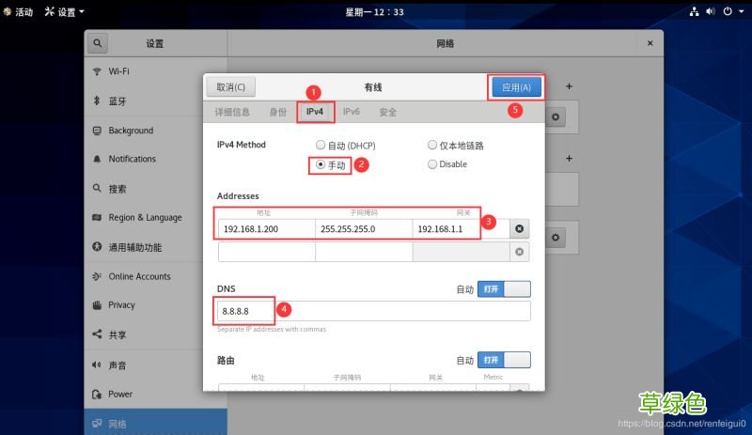
Task: Toggle Routes (路由) automatic switch
Action: click(504, 360)
